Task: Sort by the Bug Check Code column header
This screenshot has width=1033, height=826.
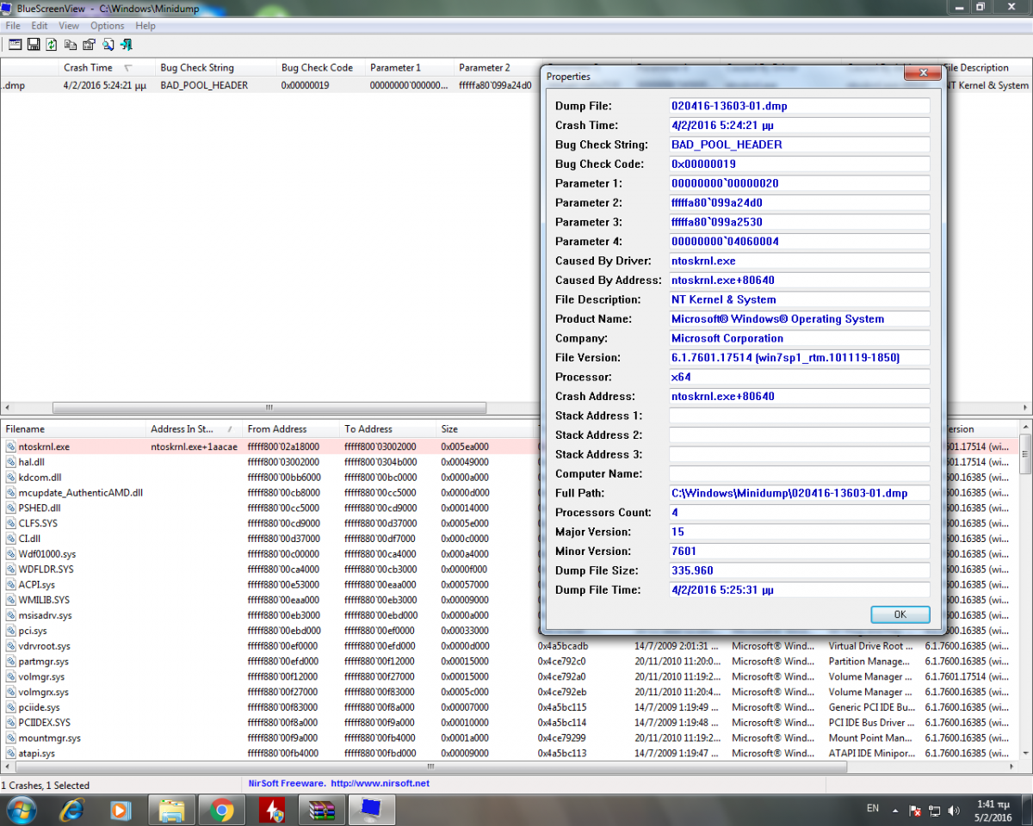Action: point(322,67)
